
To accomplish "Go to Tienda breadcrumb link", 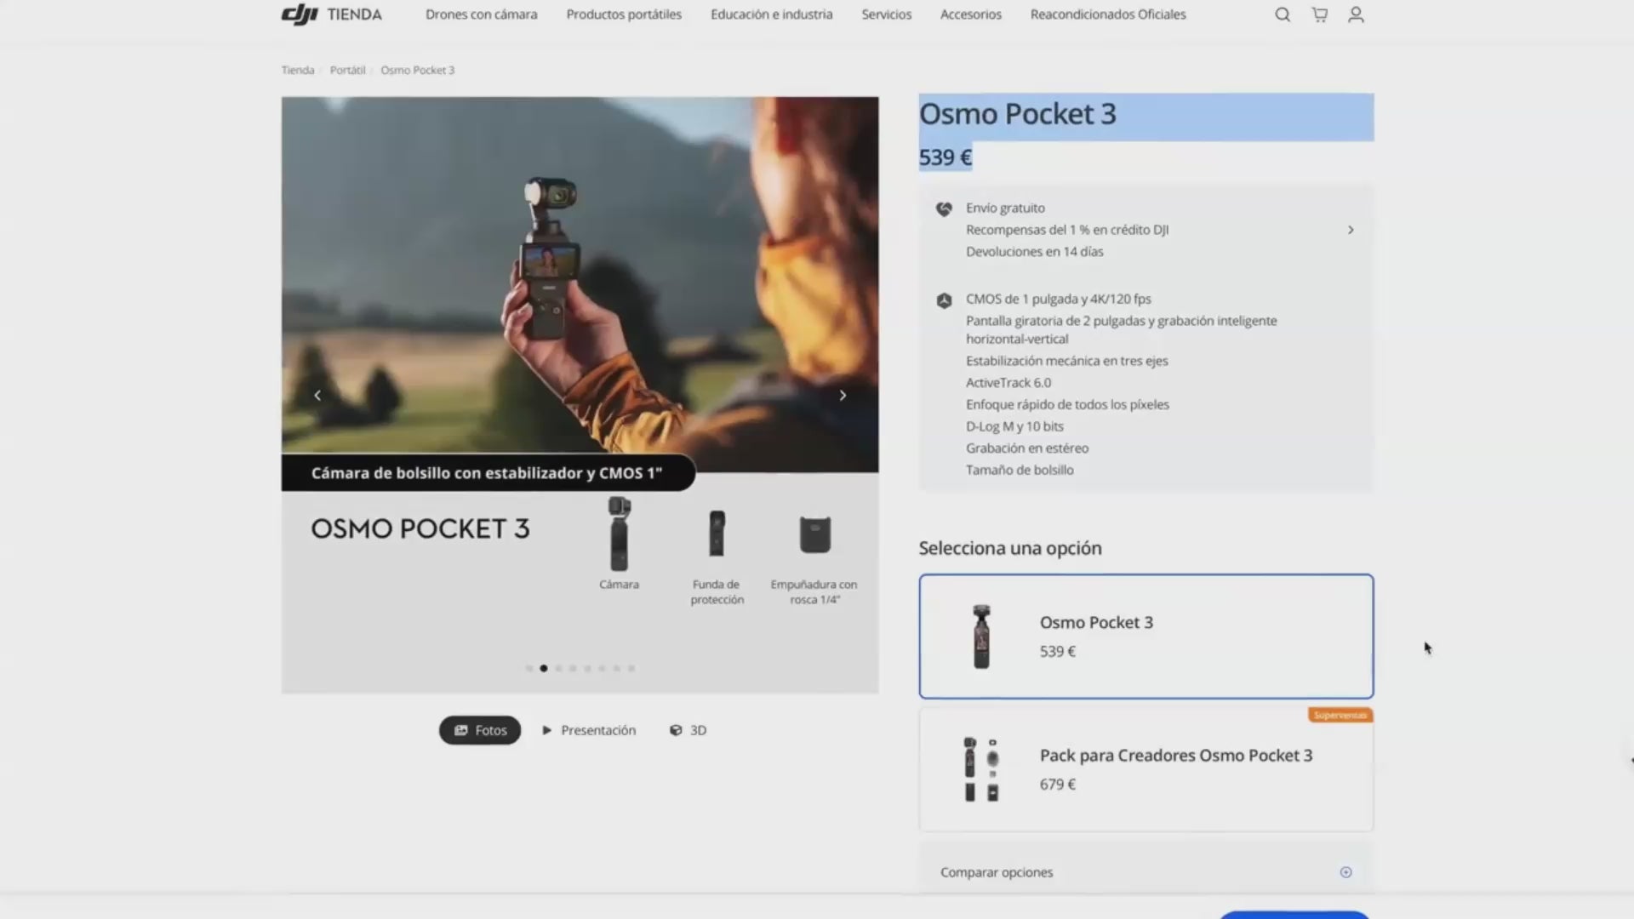I will 298,70.
